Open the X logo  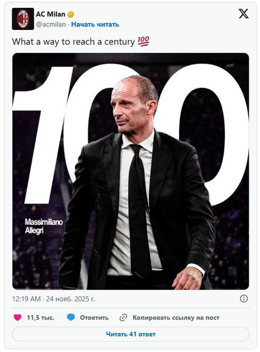pyautogui.click(x=244, y=14)
